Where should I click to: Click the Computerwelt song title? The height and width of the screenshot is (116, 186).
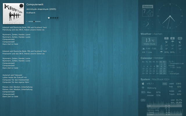point(35,4)
